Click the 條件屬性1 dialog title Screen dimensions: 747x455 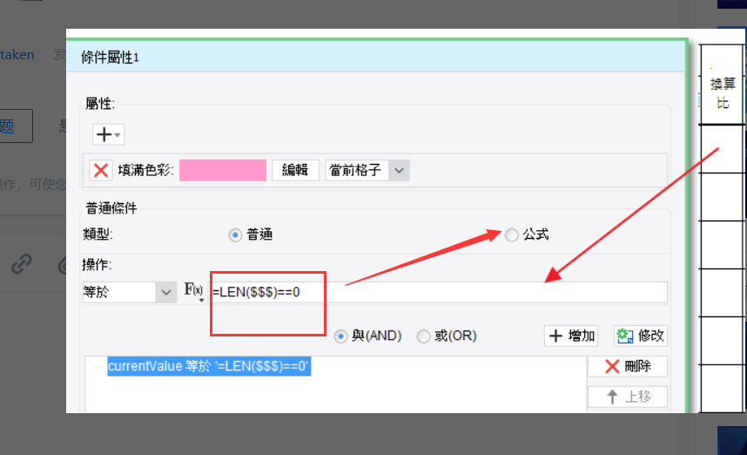point(110,58)
